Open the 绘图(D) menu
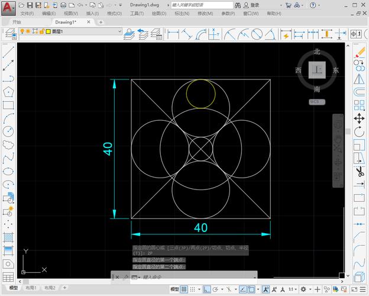369x296 pixels. click(158, 13)
